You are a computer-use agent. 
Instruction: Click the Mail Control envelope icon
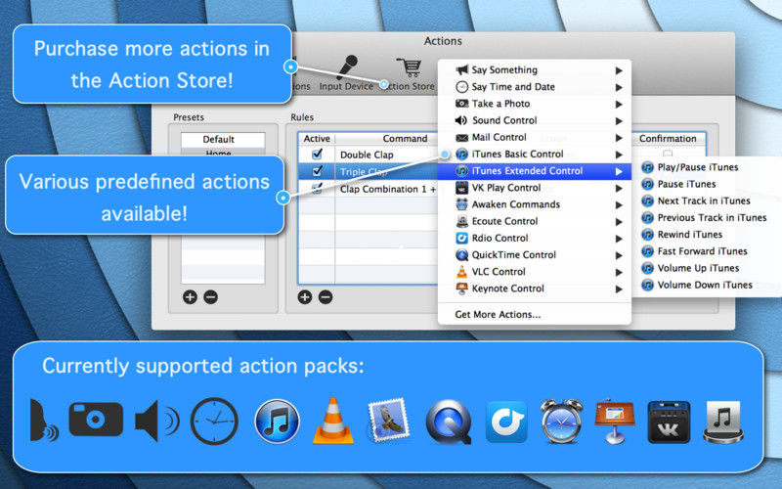click(461, 138)
